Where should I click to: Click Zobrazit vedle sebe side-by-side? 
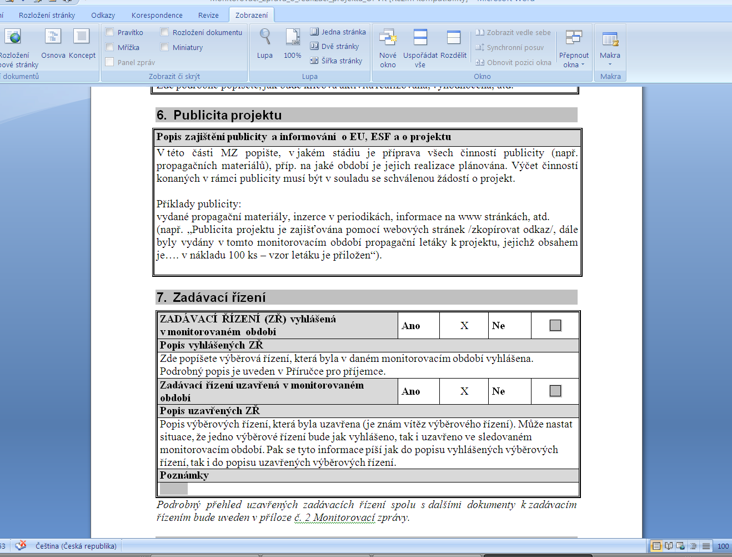(513, 32)
